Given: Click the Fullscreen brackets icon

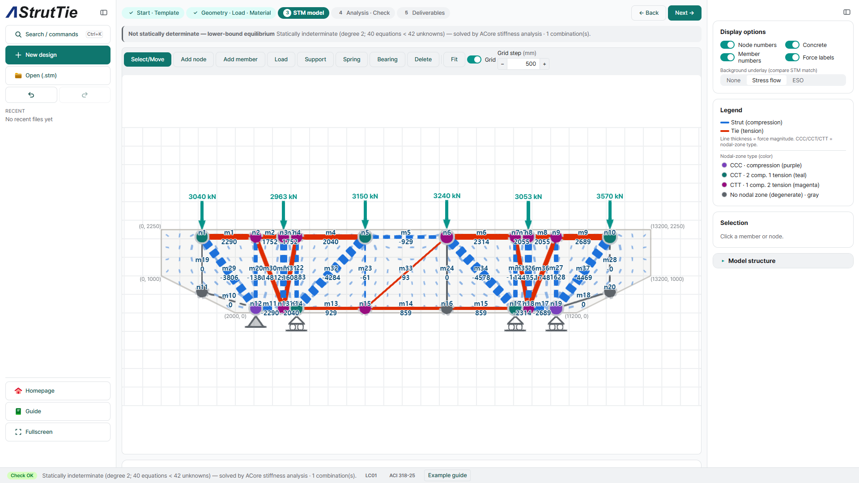Looking at the screenshot, I should click(18, 432).
